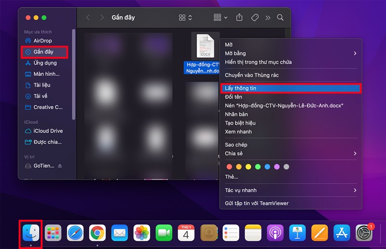The width and height of the screenshot is (386, 249).
Task: Open Calendar app in the Dock
Action: (186, 233)
